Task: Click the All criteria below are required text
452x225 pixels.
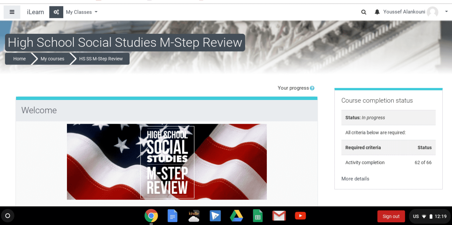Action: point(375,132)
